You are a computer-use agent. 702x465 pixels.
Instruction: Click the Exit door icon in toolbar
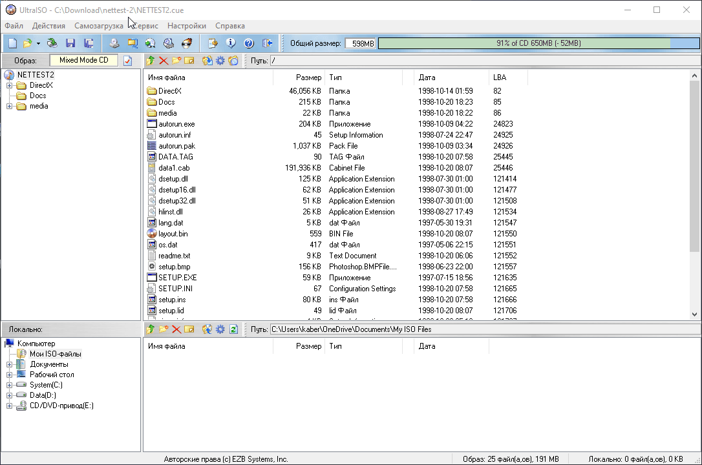pyautogui.click(x=267, y=43)
